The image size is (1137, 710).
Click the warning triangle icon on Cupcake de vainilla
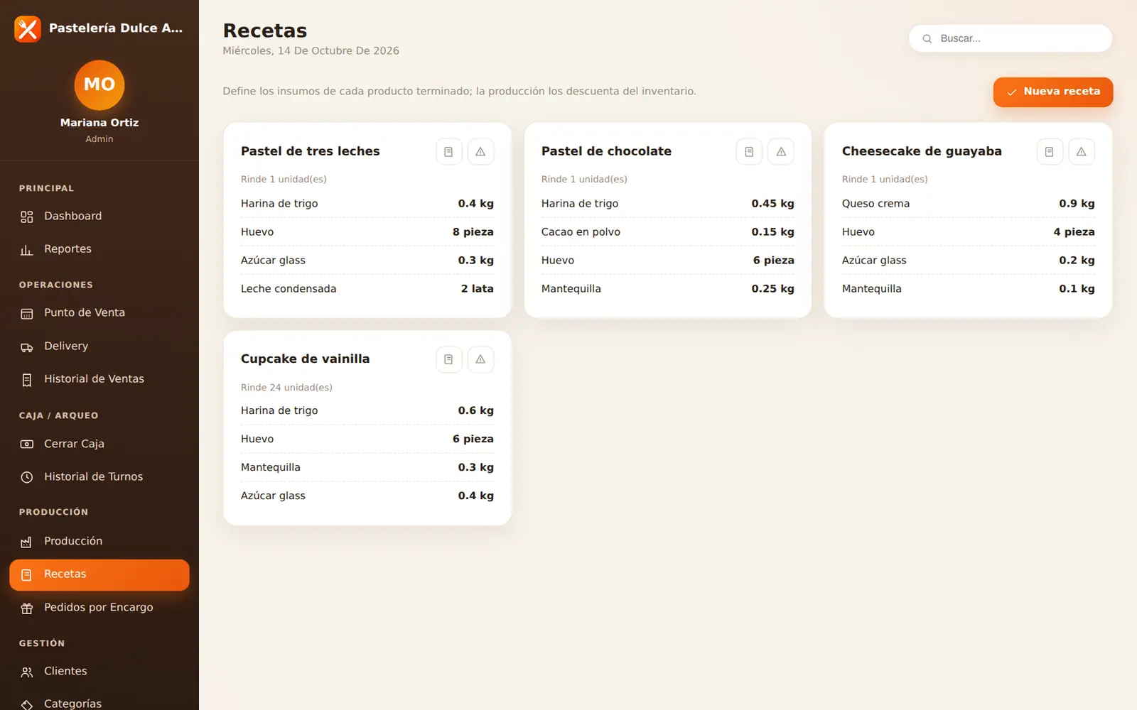point(480,359)
